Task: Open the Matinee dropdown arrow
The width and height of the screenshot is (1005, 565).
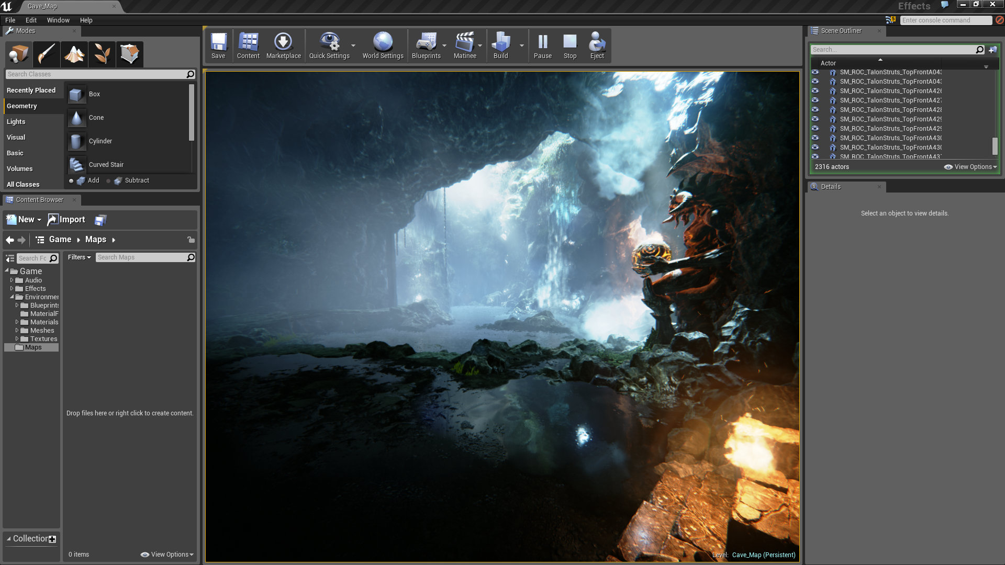Action: [x=480, y=46]
